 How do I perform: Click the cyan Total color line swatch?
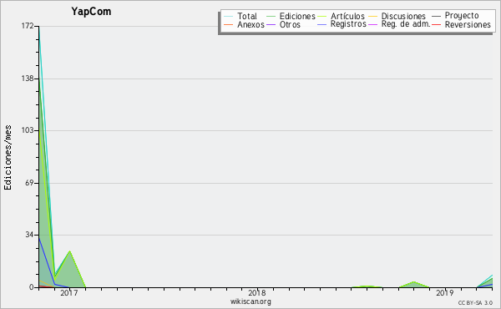click(x=229, y=16)
